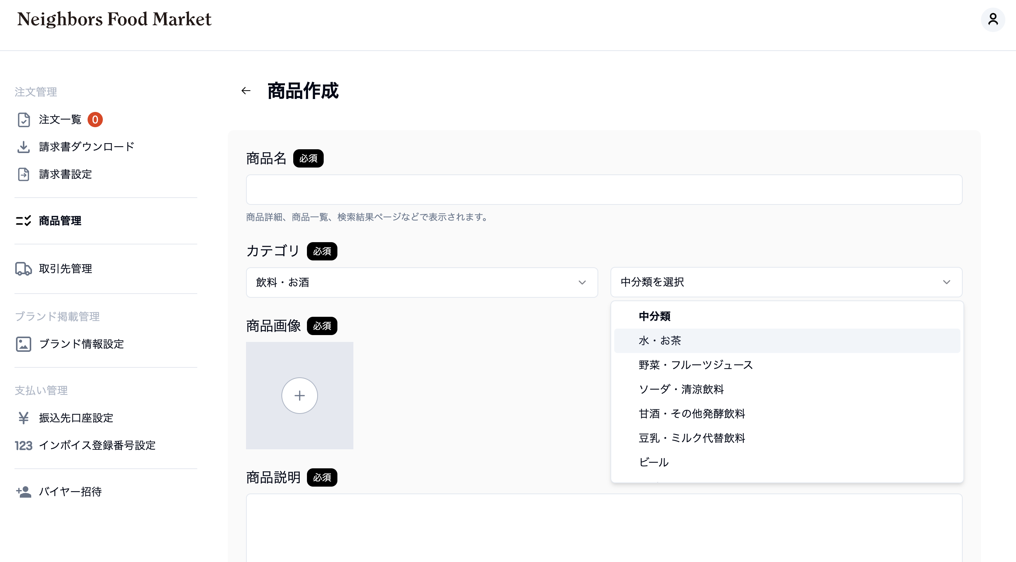
Task: Select 野菜・フルーツジュース option
Action: pyautogui.click(x=787, y=365)
